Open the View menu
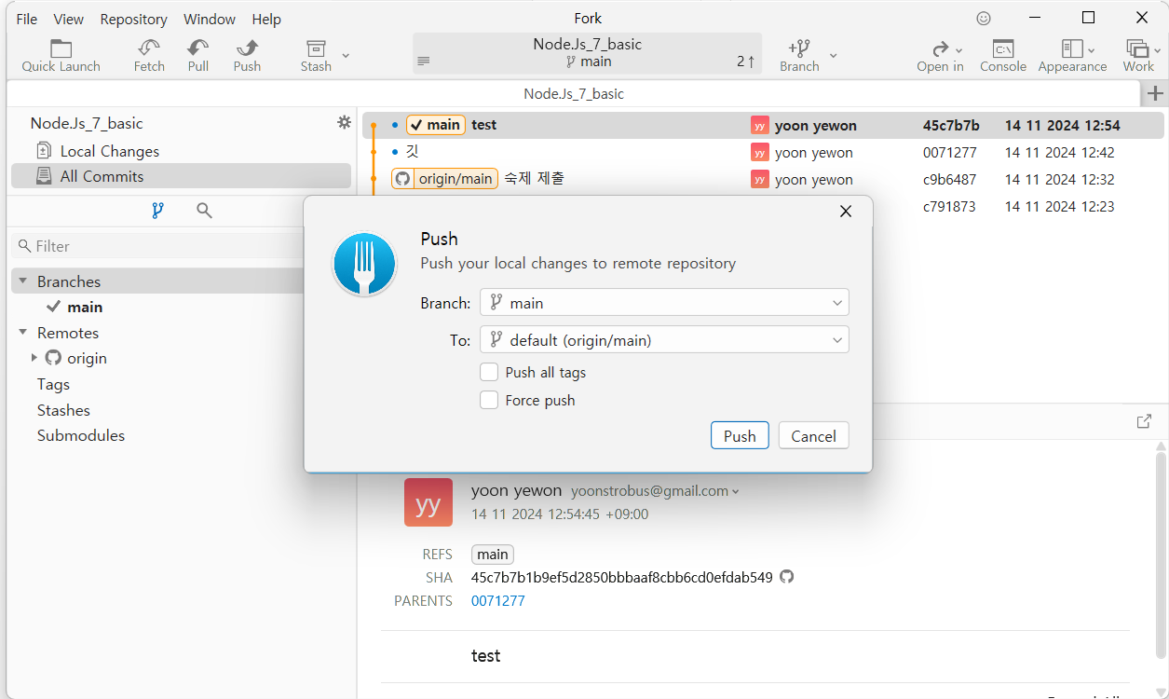This screenshot has height=699, width=1169. (x=69, y=19)
